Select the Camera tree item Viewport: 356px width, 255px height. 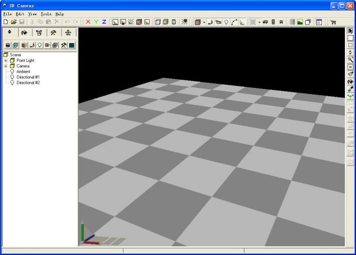[x=23, y=66]
